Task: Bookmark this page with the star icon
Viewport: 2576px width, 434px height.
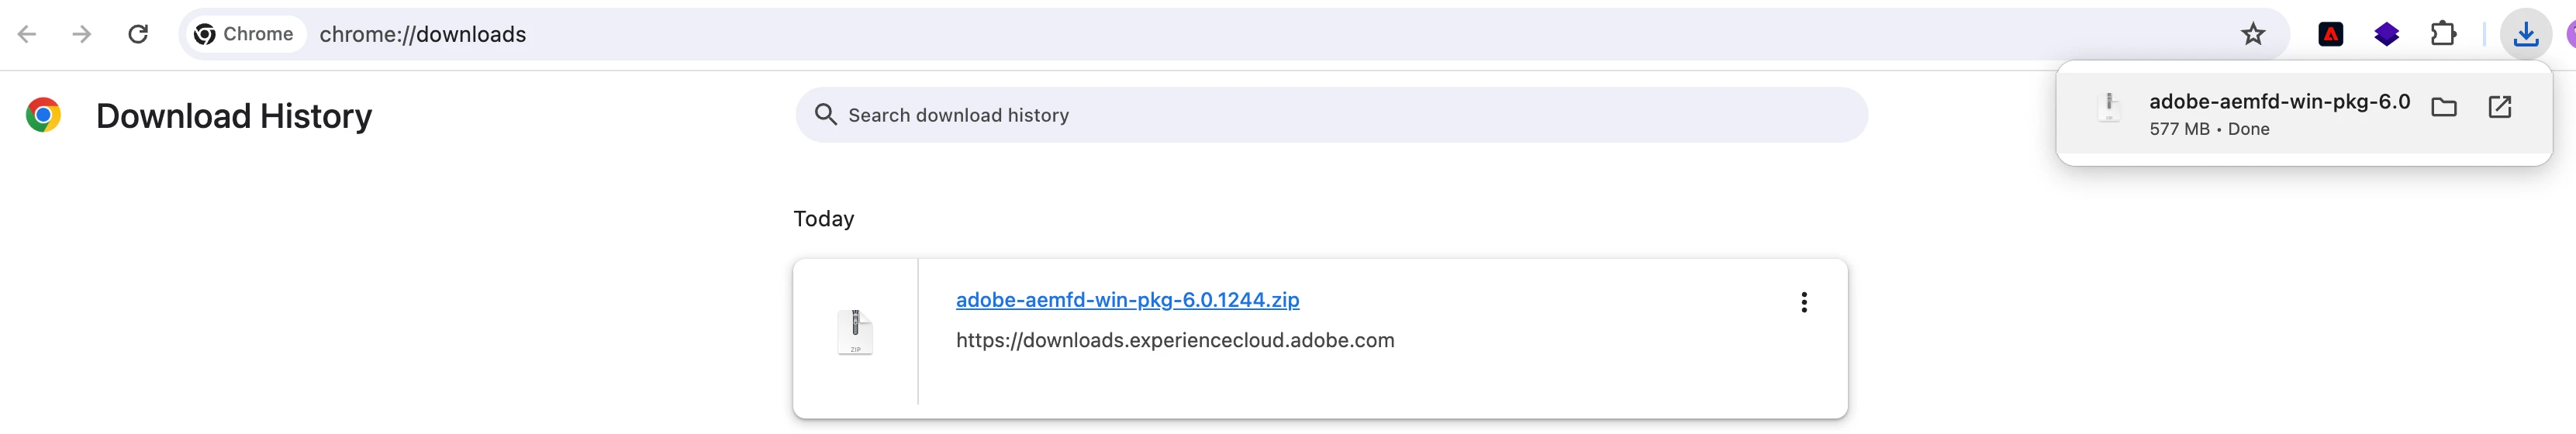Action: (2252, 34)
